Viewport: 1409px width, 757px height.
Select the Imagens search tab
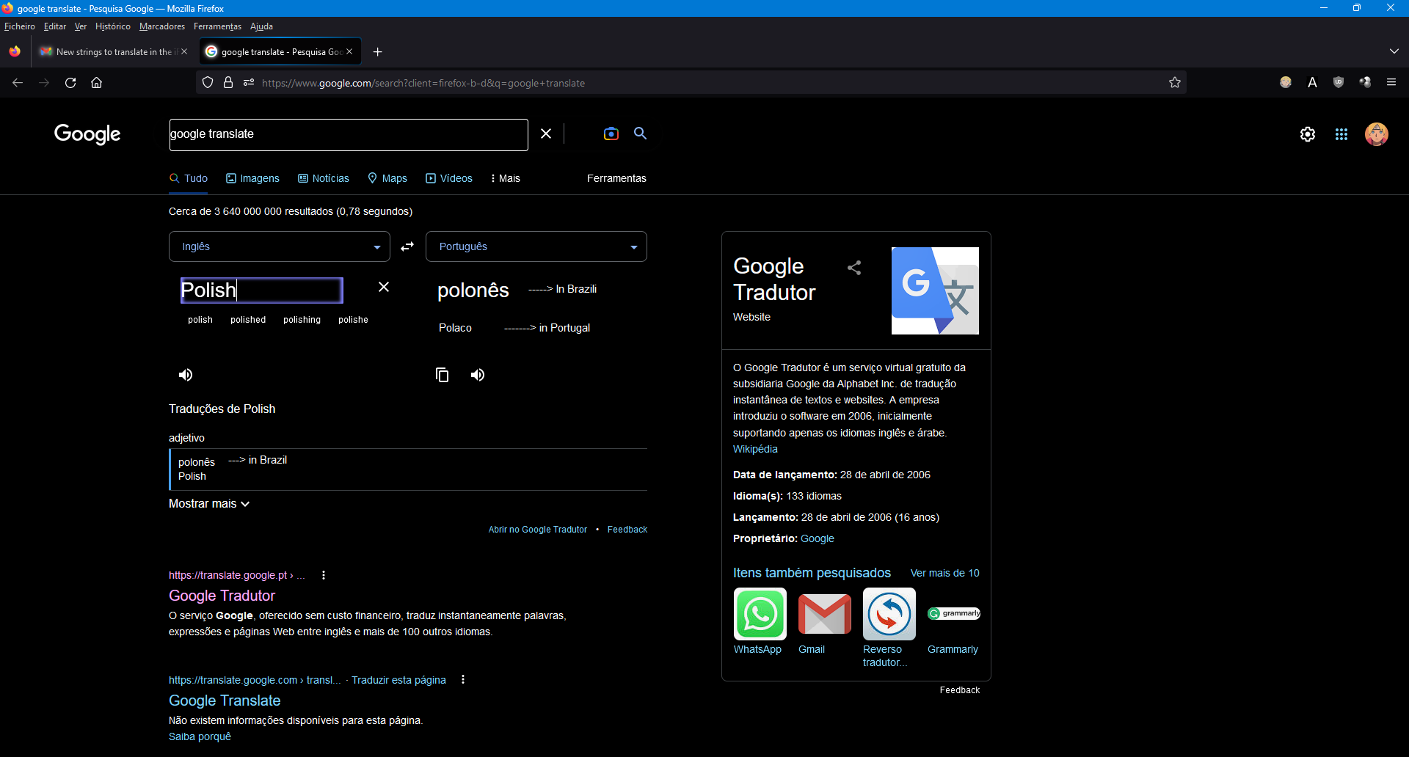(x=252, y=178)
